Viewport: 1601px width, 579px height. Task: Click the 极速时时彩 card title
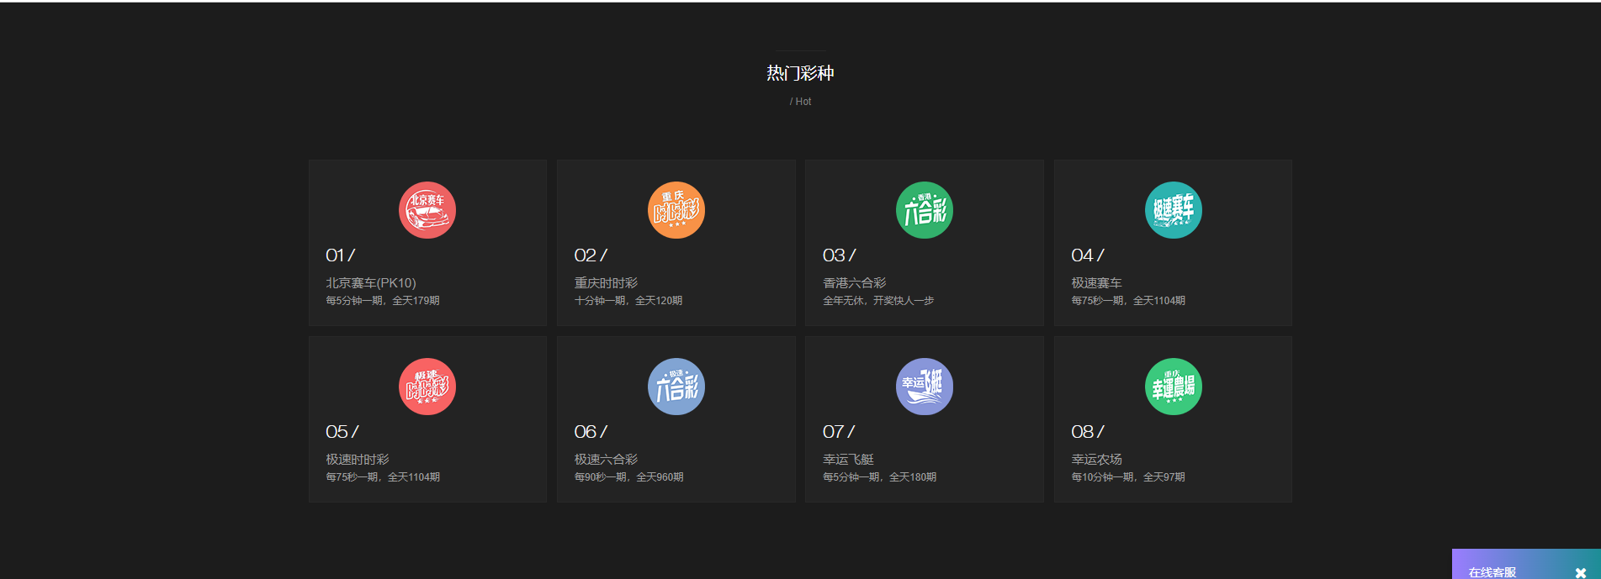358,460
